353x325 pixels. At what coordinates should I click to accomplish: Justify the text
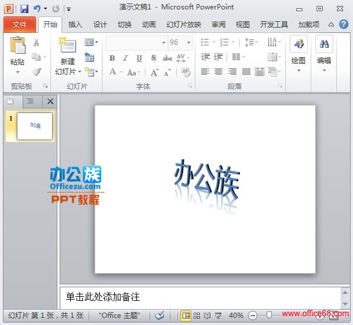tap(246, 72)
